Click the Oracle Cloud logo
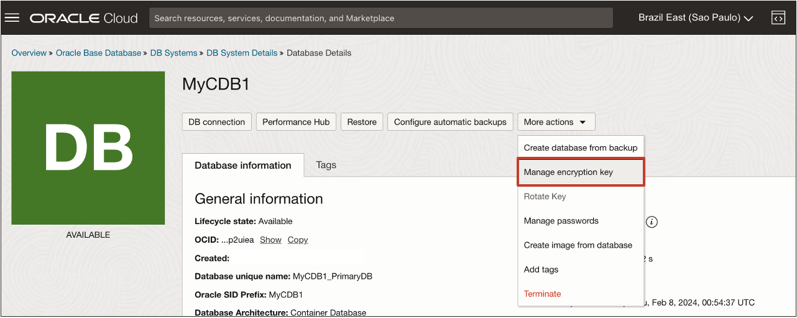Image resolution: width=797 pixels, height=318 pixels. (84, 18)
